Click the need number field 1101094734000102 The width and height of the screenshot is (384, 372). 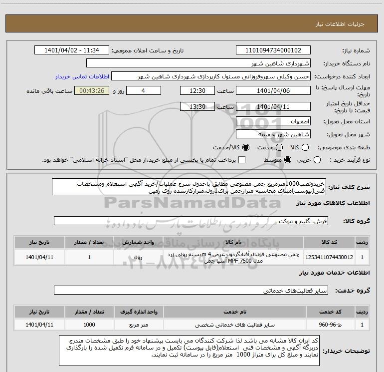(273, 50)
